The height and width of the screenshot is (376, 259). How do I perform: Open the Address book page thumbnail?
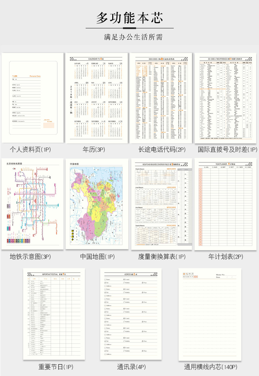coord(131,314)
